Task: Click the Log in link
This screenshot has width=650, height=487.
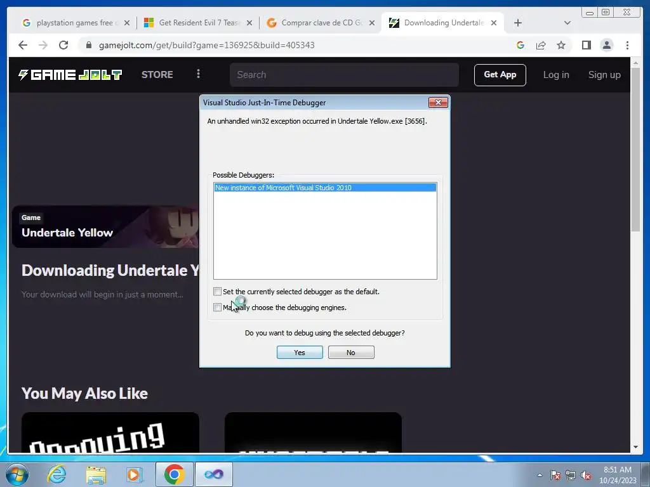Action: (556, 75)
